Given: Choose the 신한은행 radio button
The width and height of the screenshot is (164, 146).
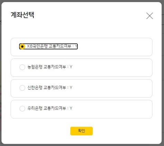Looking at the screenshot, I should click(x=22, y=88).
